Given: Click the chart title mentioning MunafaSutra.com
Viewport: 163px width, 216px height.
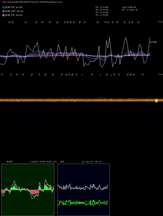Looking at the screenshot, I should click(x=32, y=2).
